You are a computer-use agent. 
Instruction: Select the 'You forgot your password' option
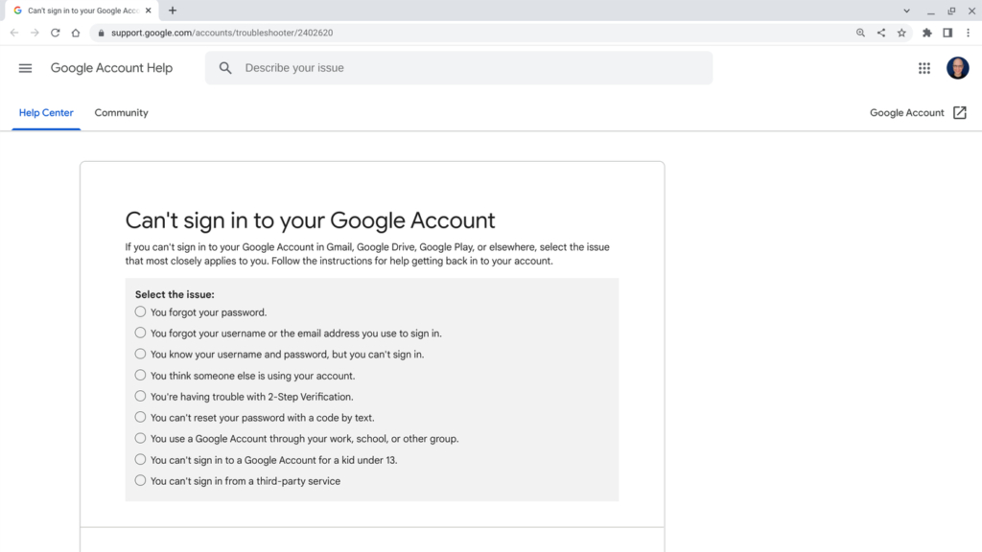pos(140,311)
